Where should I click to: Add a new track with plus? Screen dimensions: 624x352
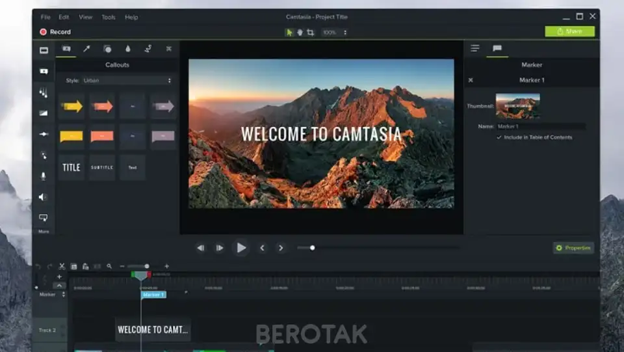tap(59, 277)
